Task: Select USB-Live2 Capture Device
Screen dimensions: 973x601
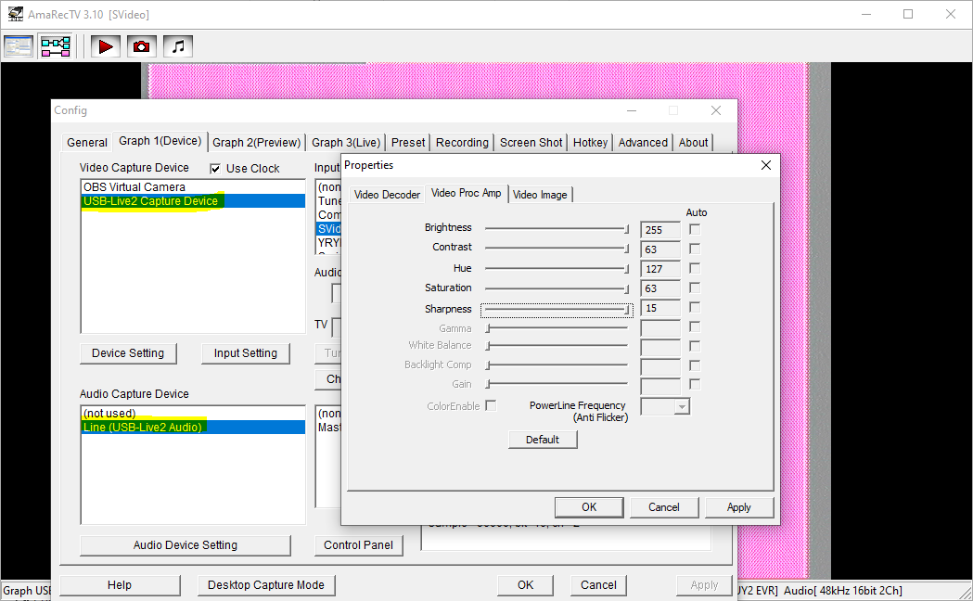Action: tap(193, 201)
